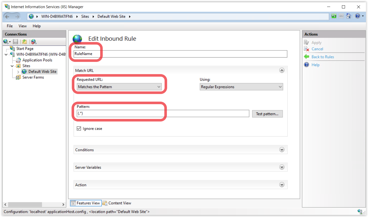Open the Help question-mark toolbar icon
This screenshot has width=368, height=217.
pos(358,16)
